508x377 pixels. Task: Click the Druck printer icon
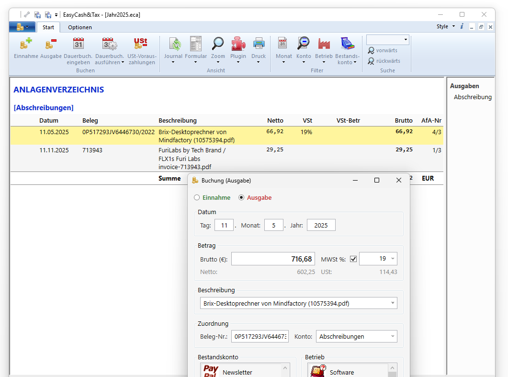(259, 44)
